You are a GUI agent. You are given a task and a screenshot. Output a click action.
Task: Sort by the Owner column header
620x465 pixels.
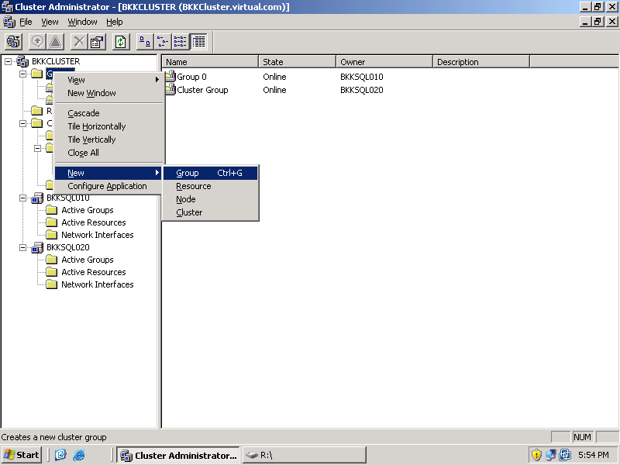pos(384,62)
